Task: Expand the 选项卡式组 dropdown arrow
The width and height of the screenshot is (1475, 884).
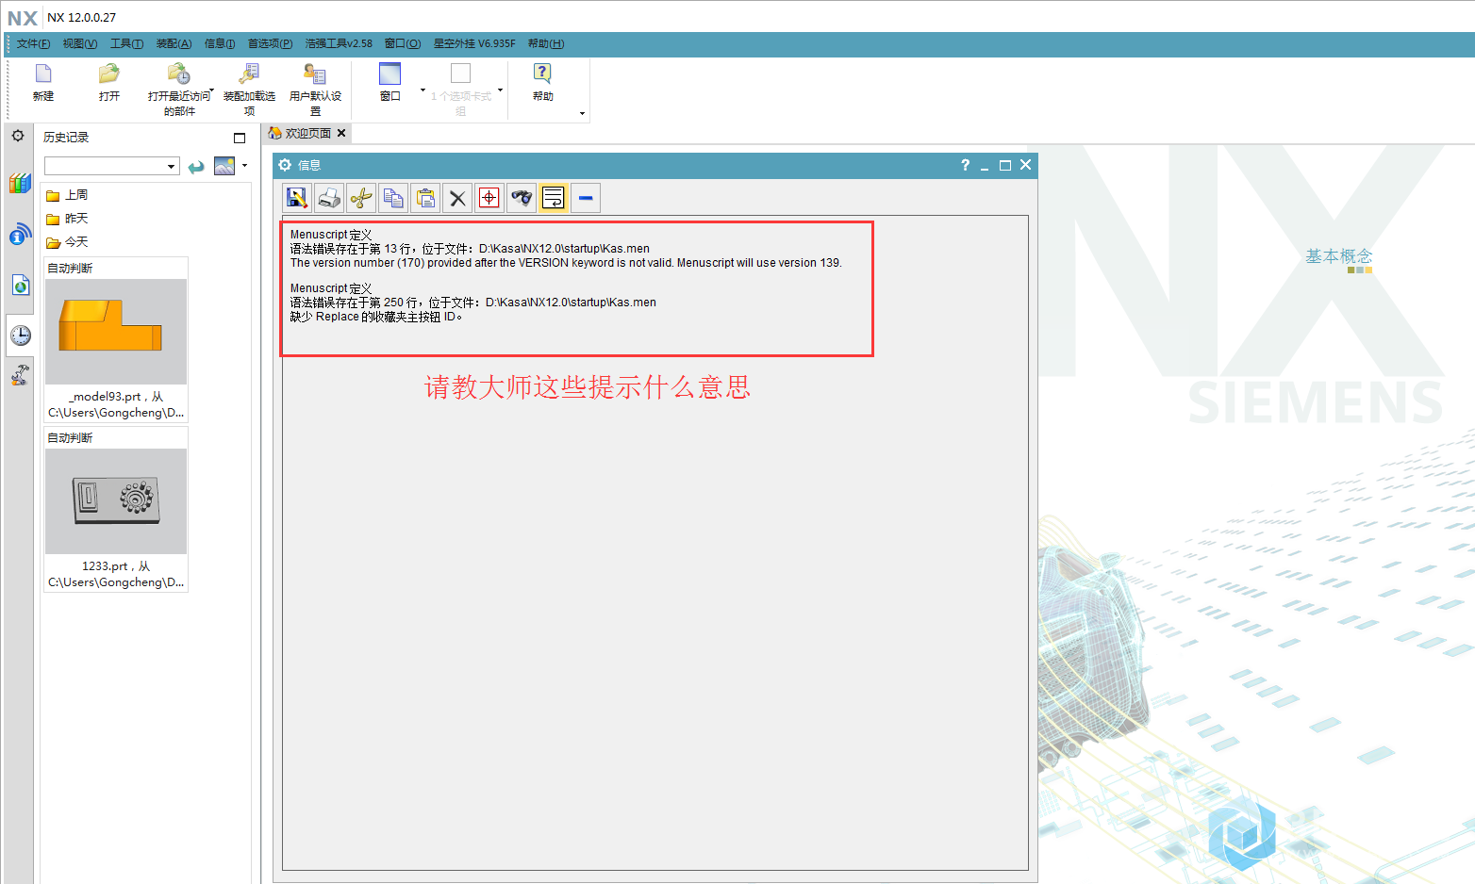Action: [x=500, y=90]
